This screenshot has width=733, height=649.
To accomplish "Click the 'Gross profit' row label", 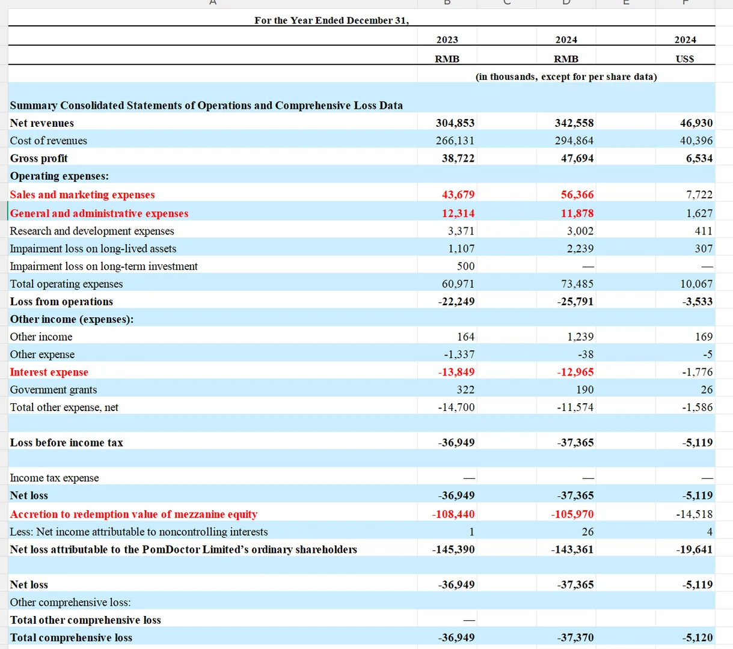I will click(38, 159).
